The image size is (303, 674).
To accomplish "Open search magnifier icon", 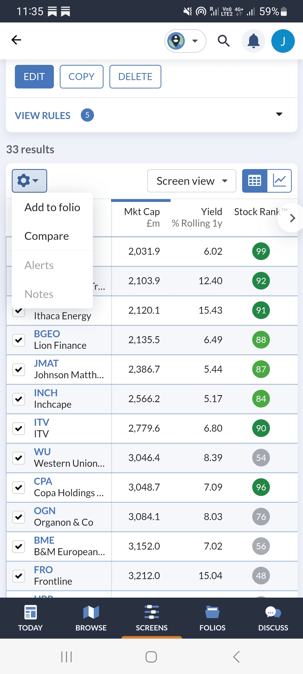I will point(224,41).
